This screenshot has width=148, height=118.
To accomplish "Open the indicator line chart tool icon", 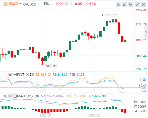I will click(118, 5).
